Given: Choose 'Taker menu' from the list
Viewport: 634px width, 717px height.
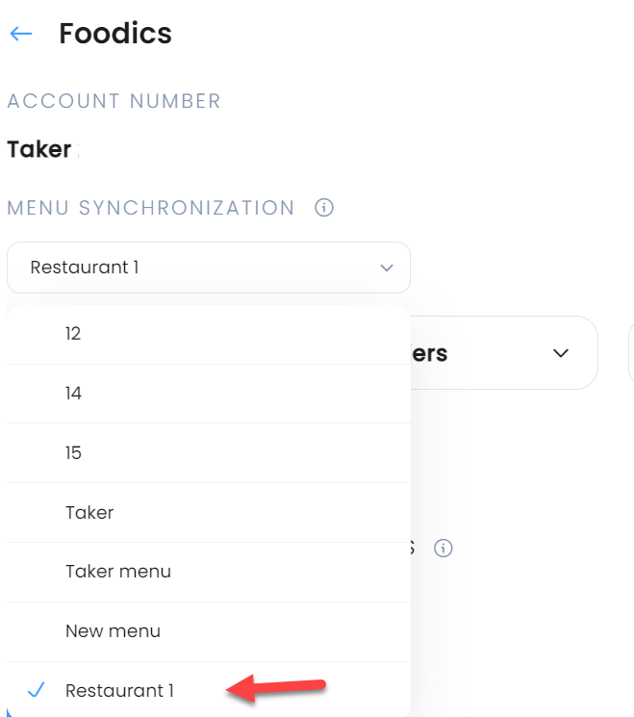Looking at the screenshot, I should pyautogui.click(x=209, y=572).
